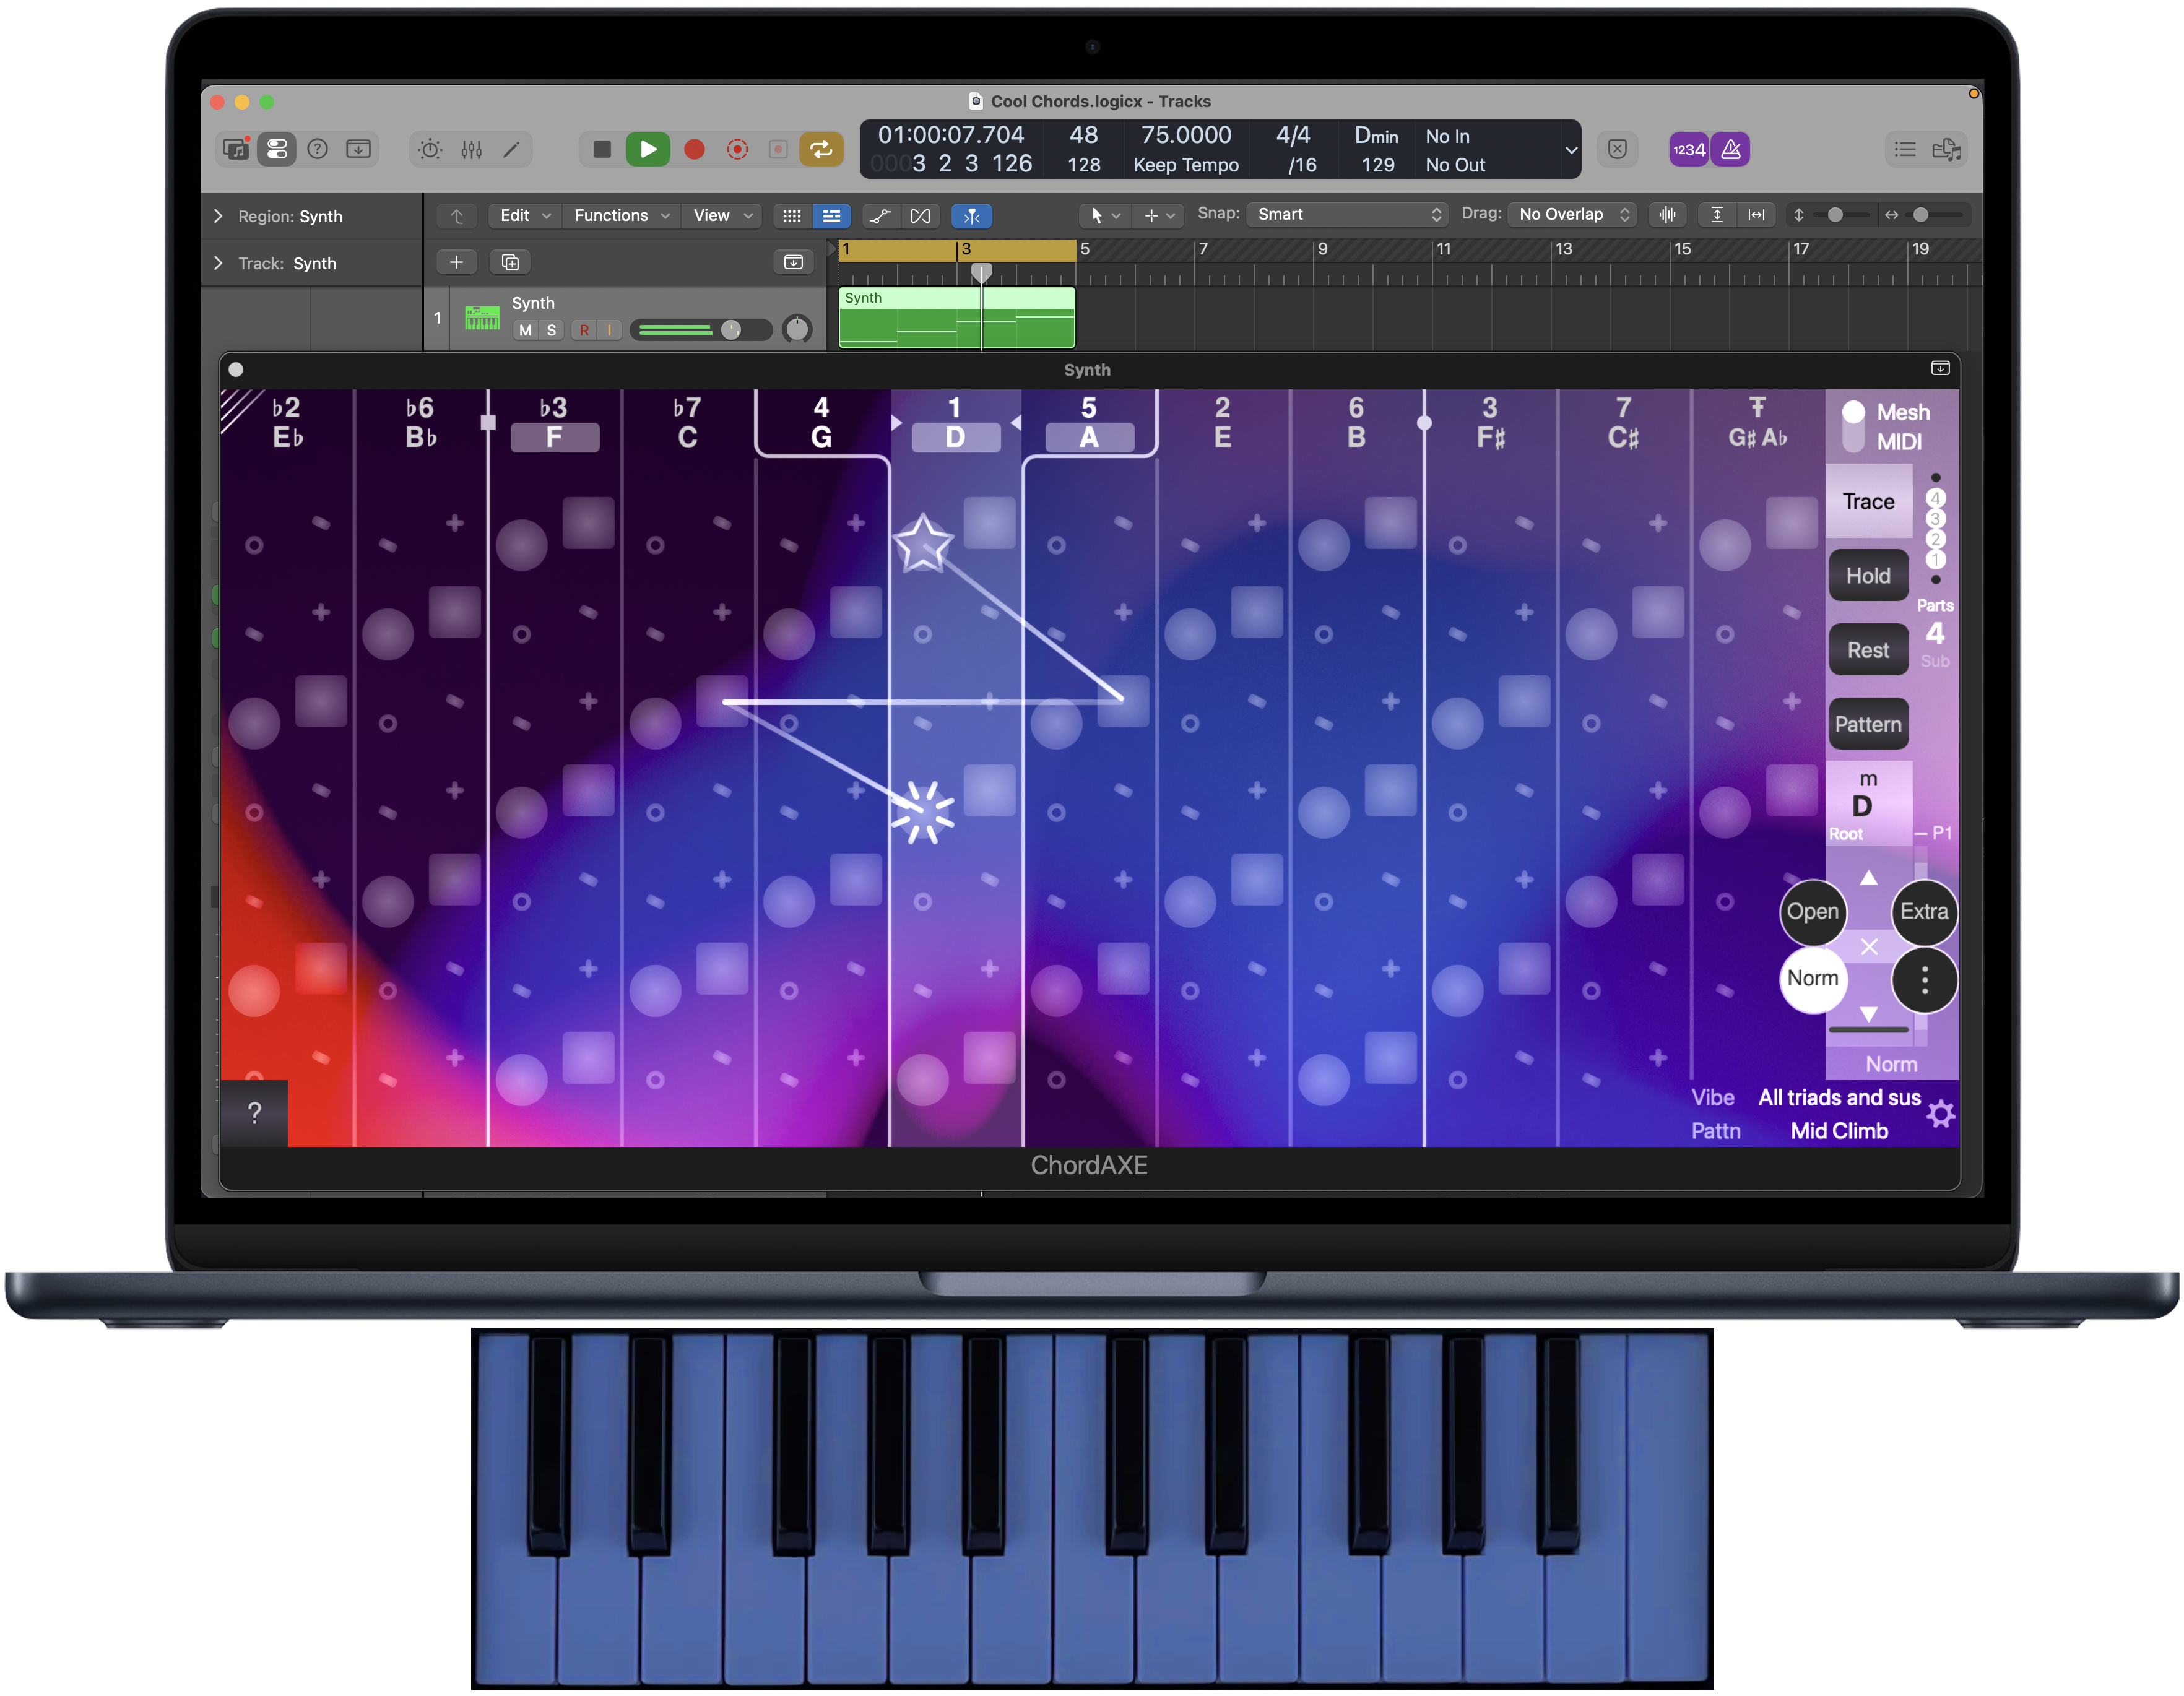Record-enable the Synth track
Viewport: 2184px width, 1696px height.
(x=584, y=330)
